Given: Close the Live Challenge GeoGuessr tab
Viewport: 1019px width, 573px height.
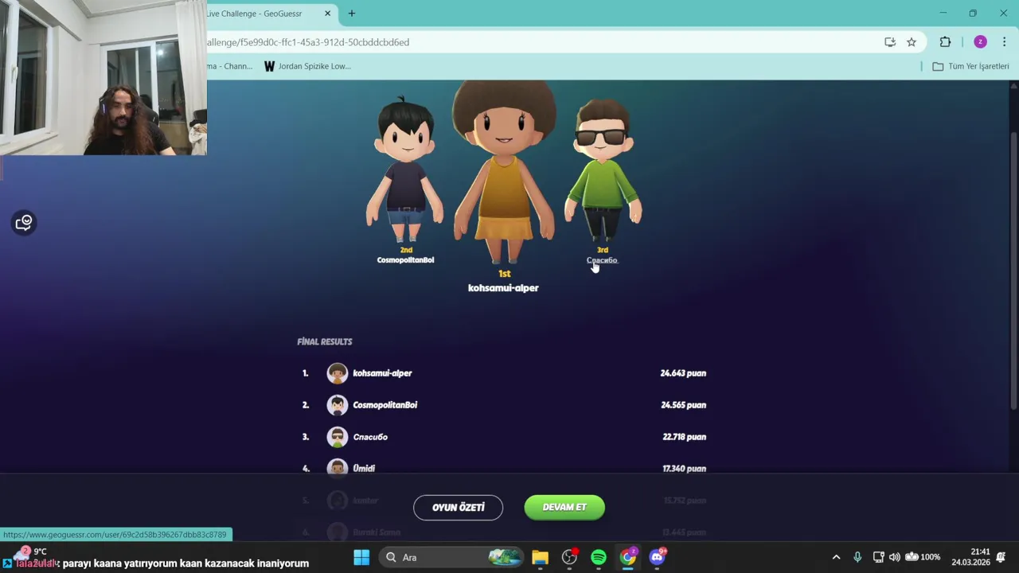Looking at the screenshot, I should [327, 14].
